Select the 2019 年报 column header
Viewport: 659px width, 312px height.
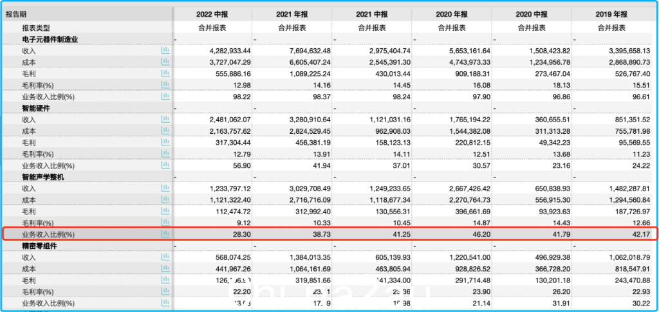point(611,15)
